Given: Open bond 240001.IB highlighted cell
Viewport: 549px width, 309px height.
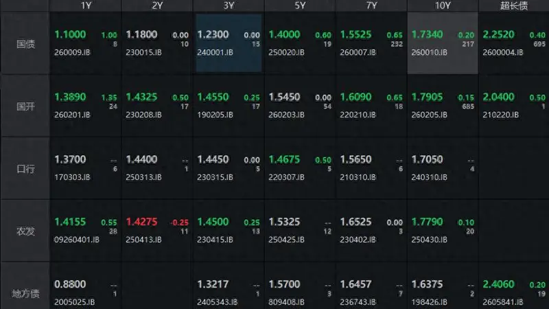Looking at the screenshot, I should pos(229,43).
